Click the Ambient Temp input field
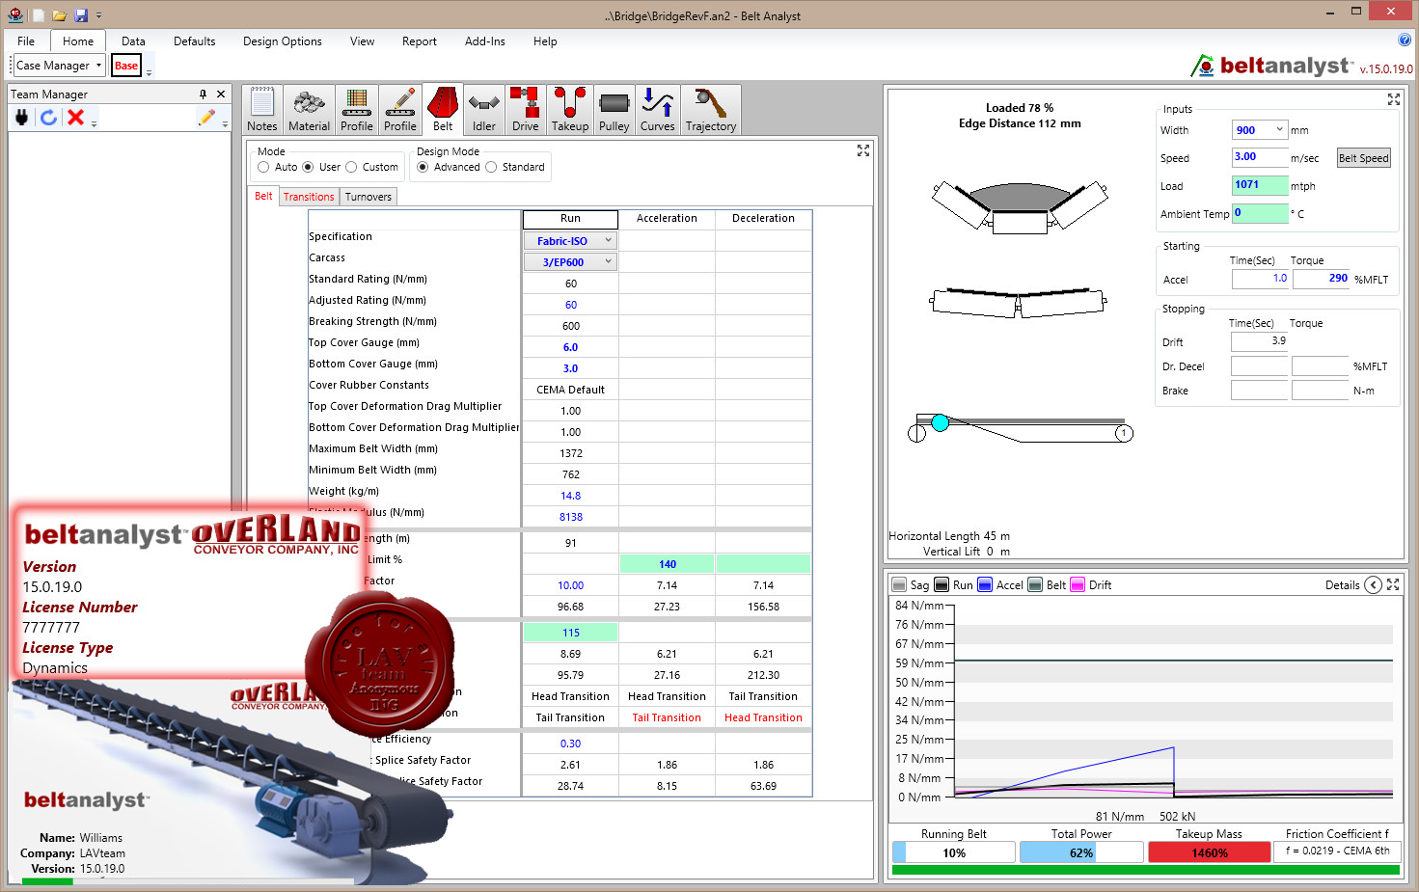1419x892 pixels. coord(1260,213)
